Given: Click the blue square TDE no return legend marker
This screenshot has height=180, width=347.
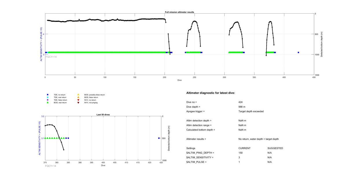Looking at the screenshot, I should click(x=47, y=95).
